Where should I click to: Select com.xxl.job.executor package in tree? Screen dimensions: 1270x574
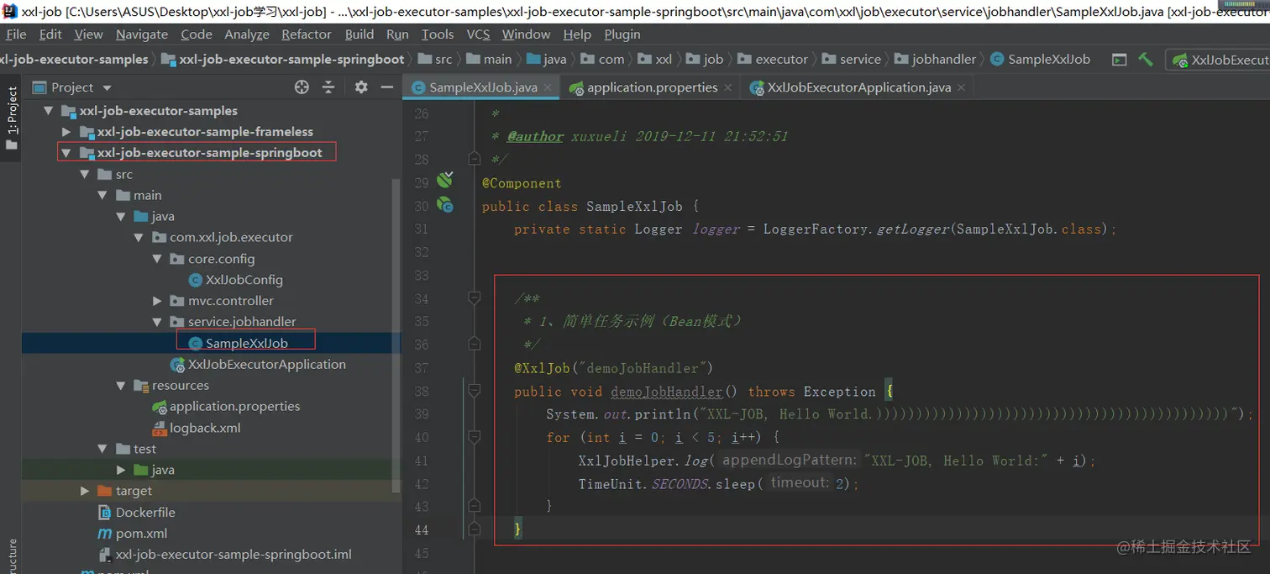pyautogui.click(x=231, y=238)
